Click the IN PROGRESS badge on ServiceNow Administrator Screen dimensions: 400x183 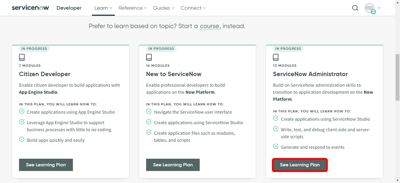coord(288,48)
